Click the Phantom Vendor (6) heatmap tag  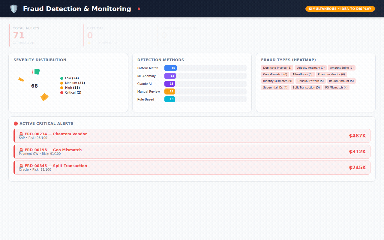point(331,74)
